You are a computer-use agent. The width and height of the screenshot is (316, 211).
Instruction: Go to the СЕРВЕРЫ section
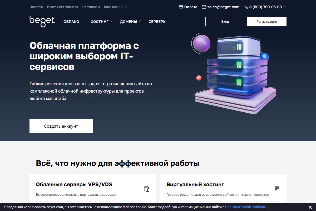(157, 22)
